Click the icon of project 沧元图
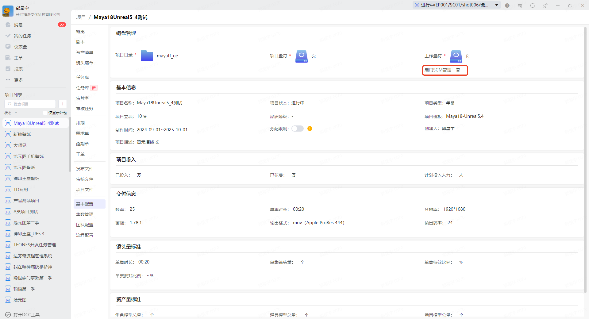 [x=8, y=300]
